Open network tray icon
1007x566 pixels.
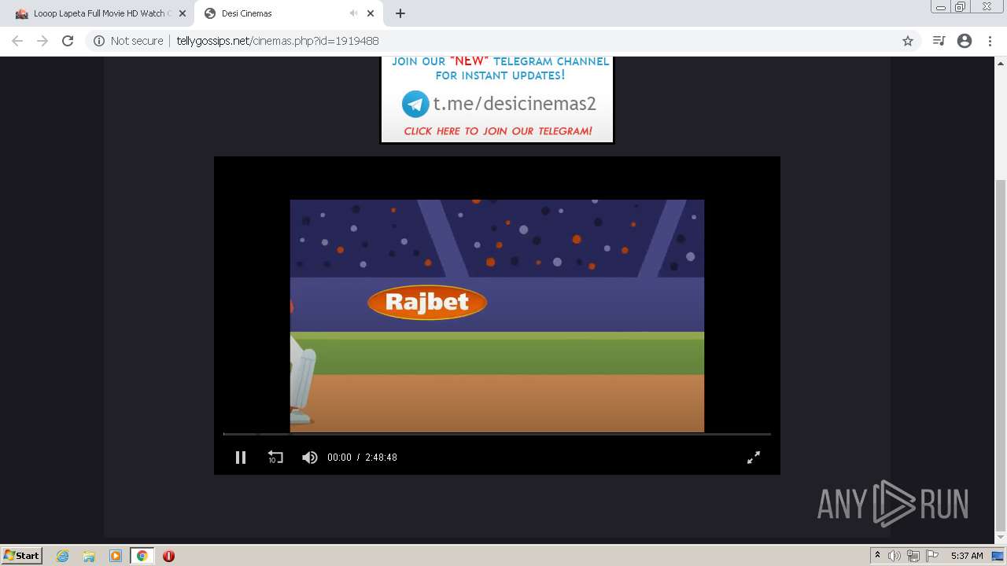913,556
